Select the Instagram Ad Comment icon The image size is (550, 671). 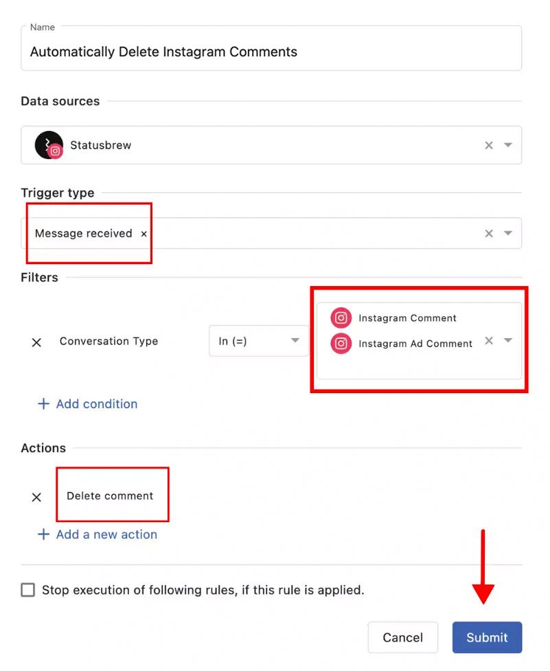click(x=341, y=343)
